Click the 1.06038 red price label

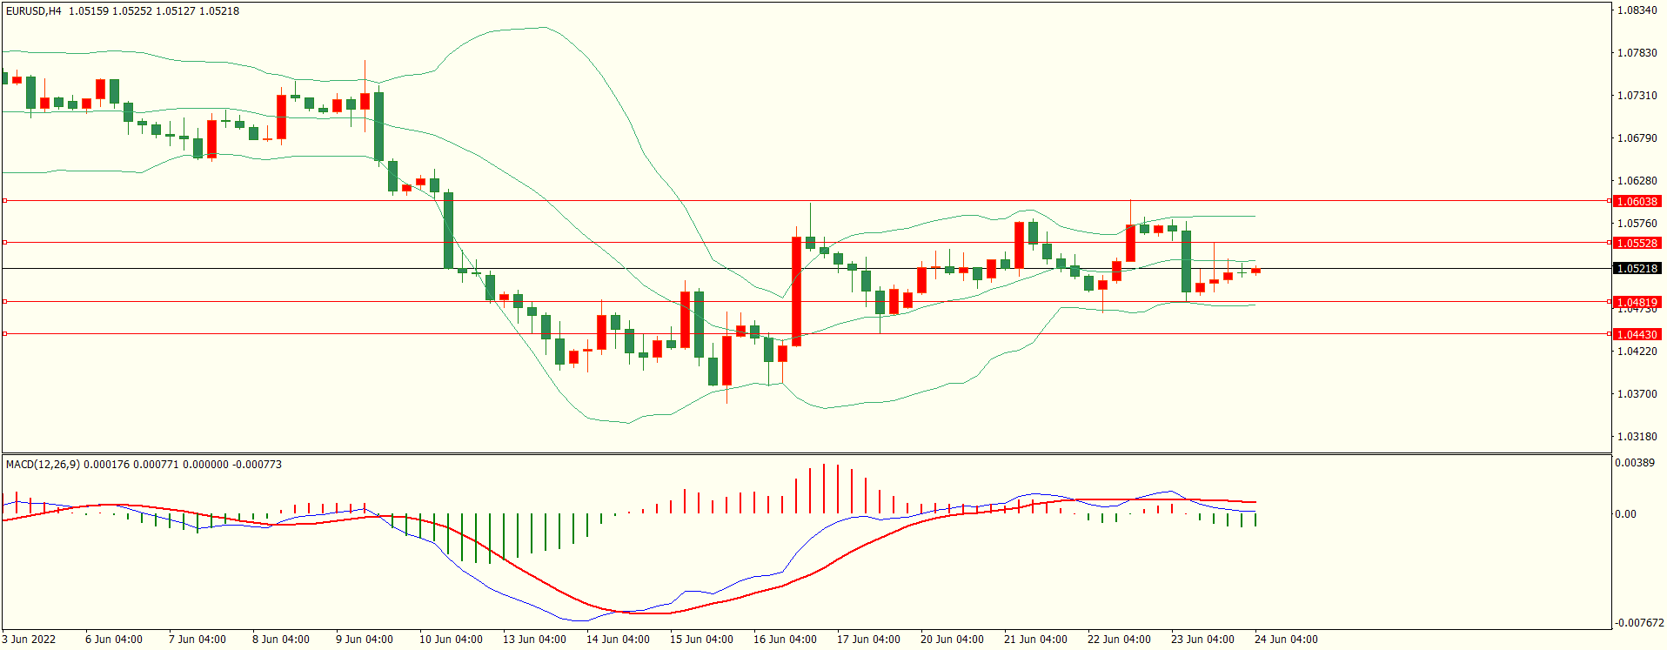click(1637, 201)
